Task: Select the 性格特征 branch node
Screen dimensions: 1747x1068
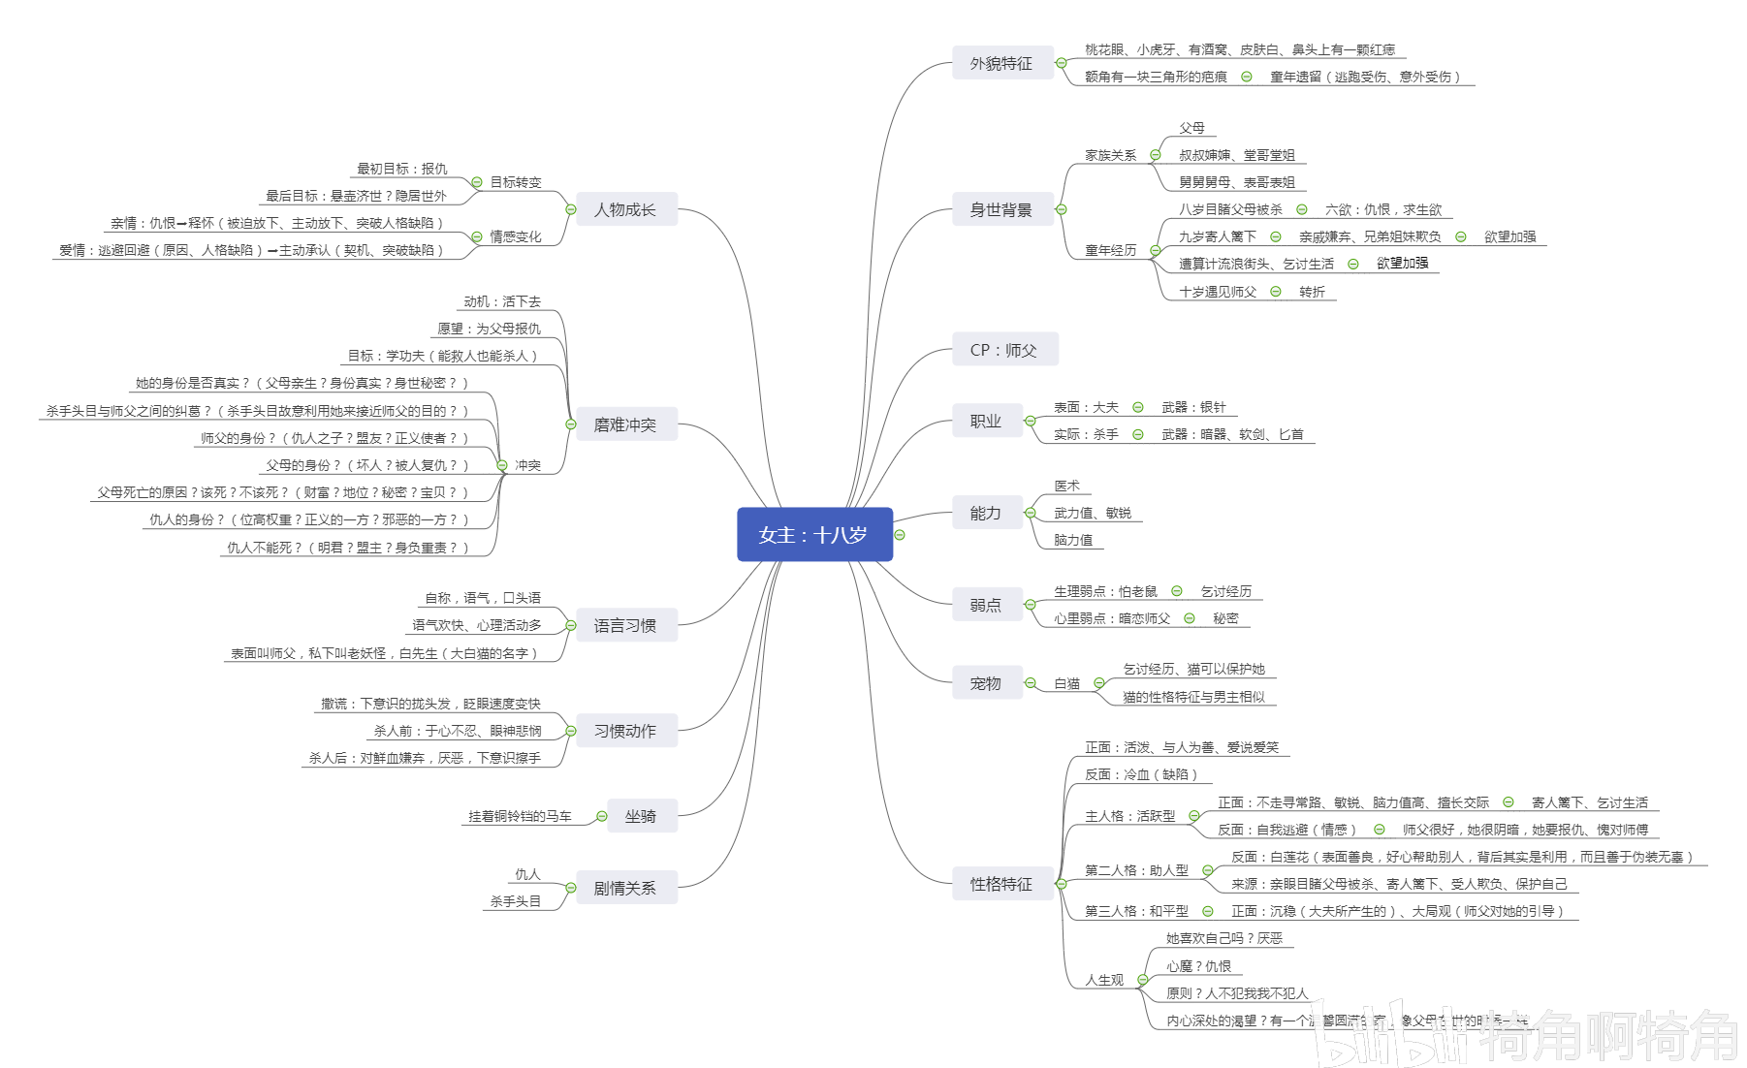Action: tap(1002, 884)
